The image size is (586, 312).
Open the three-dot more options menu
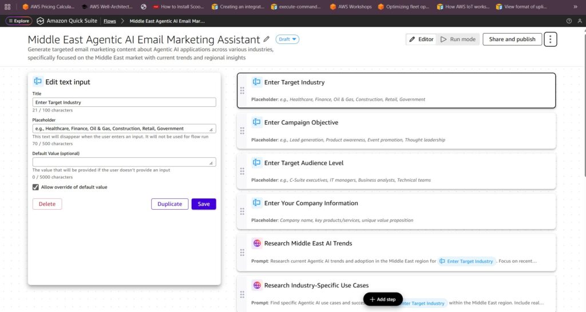coord(550,39)
